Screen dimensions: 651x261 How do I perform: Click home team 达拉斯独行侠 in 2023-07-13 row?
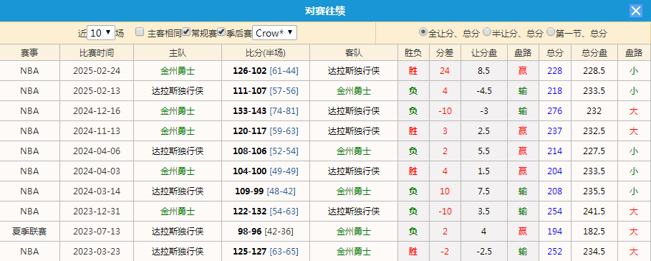pyautogui.click(x=178, y=231)
